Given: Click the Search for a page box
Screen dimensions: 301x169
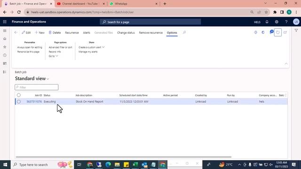Looking at the screenshot, I should click(x=150, y=22).
